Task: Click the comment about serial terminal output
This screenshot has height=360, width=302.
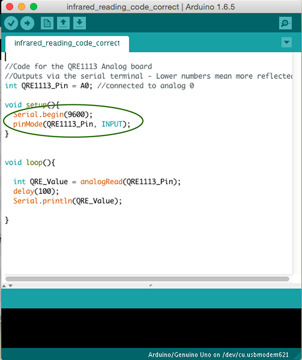Action: pyautogui.click(x=149, y=76)
